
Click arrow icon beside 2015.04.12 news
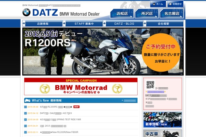[x=25, y=113]
